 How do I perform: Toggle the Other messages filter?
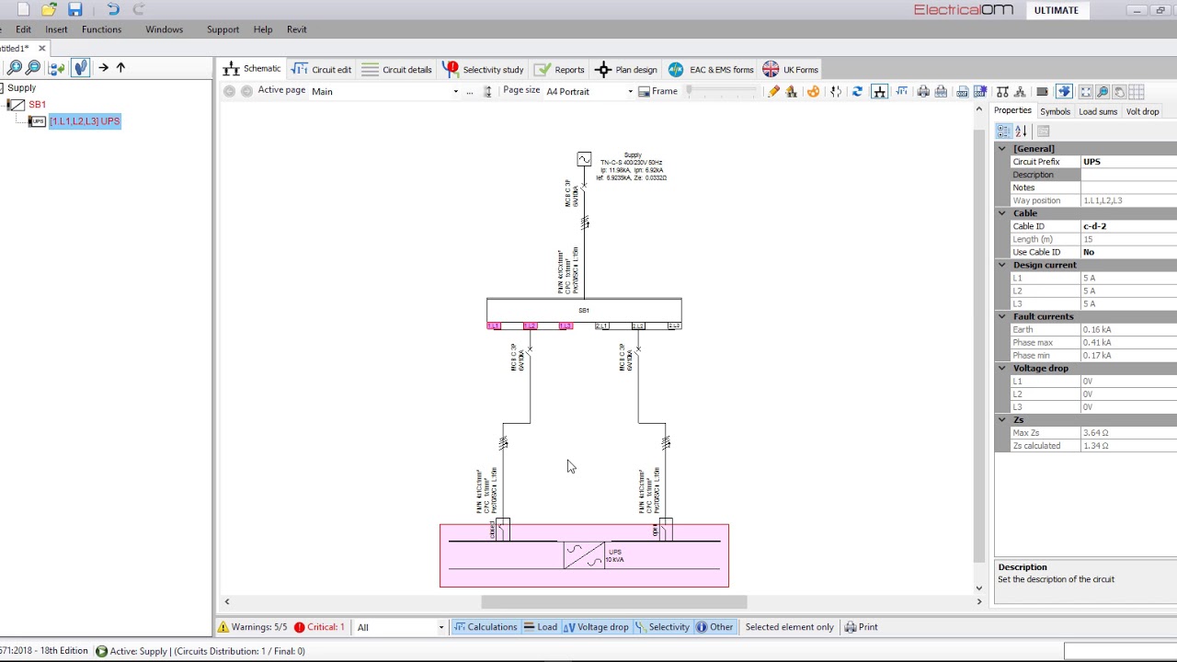point(714,627)
